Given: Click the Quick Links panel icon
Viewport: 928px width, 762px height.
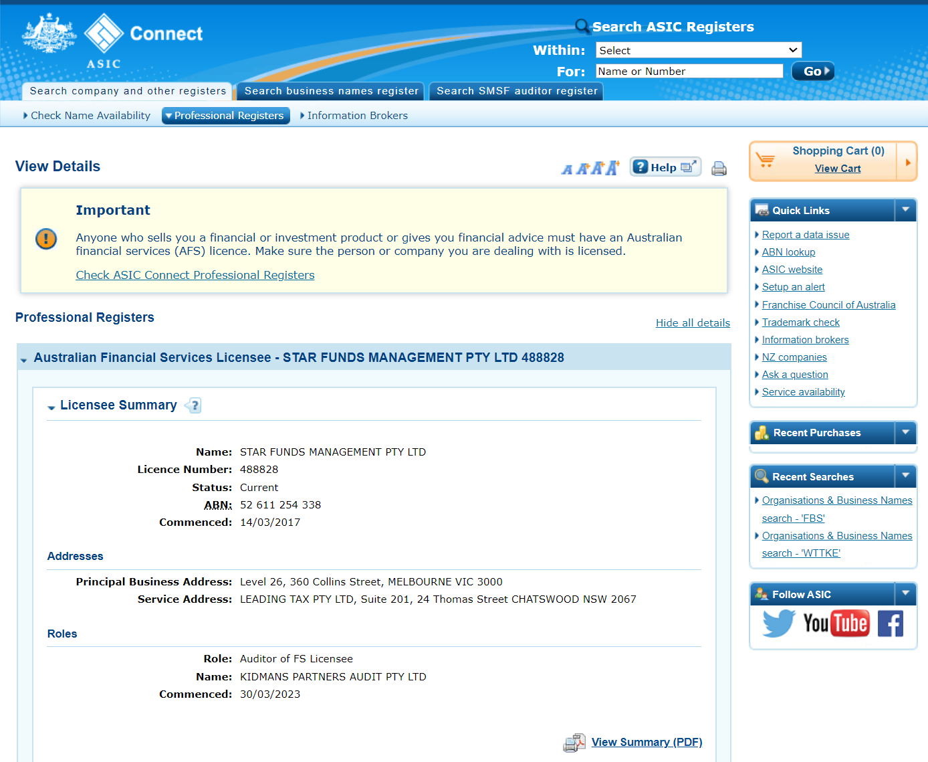Looking at the screenshot, I should (x=762, y=210).
